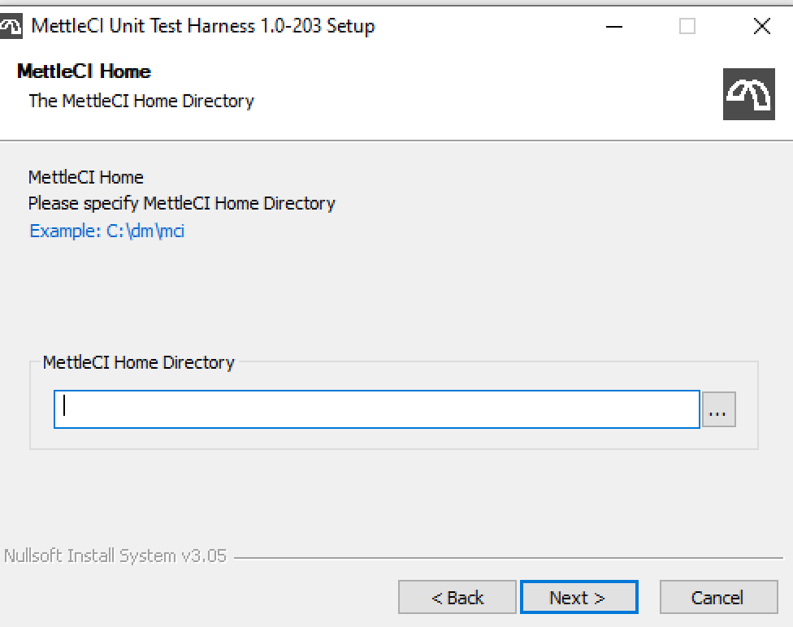Close the installer with the X button
The height and width of the screenshot is (627, 793).
click(x=761, y=27)
